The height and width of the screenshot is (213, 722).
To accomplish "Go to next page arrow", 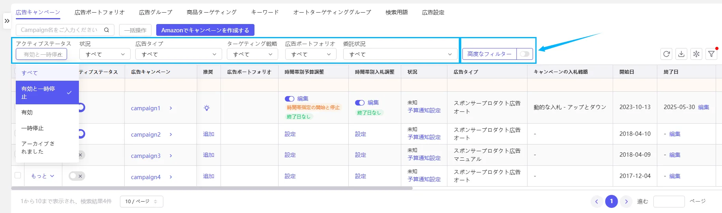I will coord(626,202).
